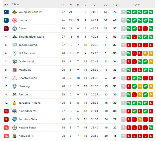Click the FORM column header
The width and height of the screenshot is (156, 141).
[137, 5]
